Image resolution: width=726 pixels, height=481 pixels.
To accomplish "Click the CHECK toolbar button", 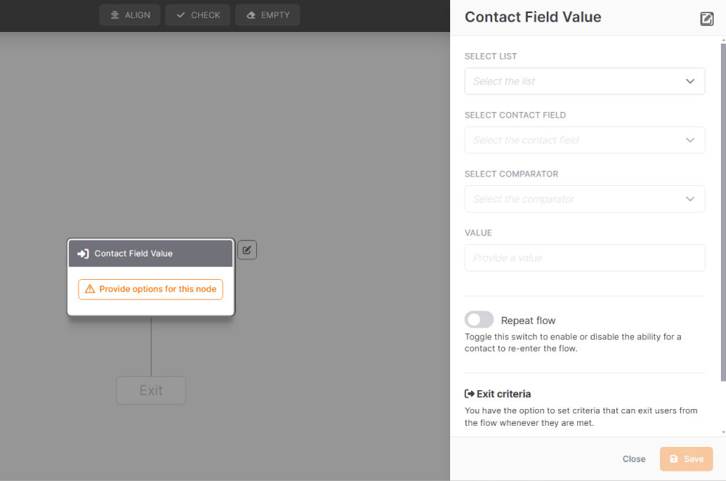I will point(197,15).
